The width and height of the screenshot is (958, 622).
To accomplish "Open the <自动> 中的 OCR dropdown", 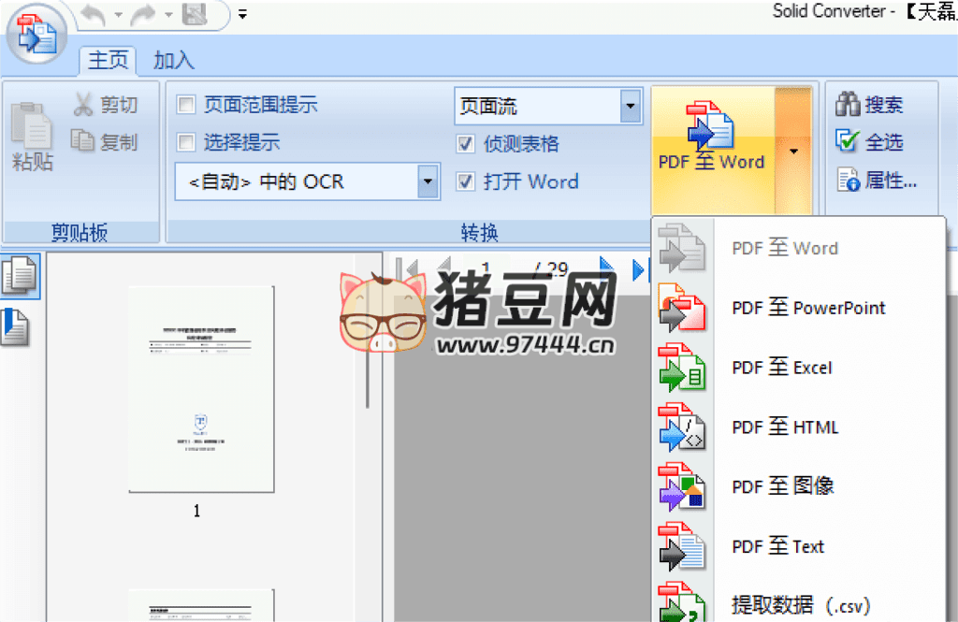I will pos(428,181).
